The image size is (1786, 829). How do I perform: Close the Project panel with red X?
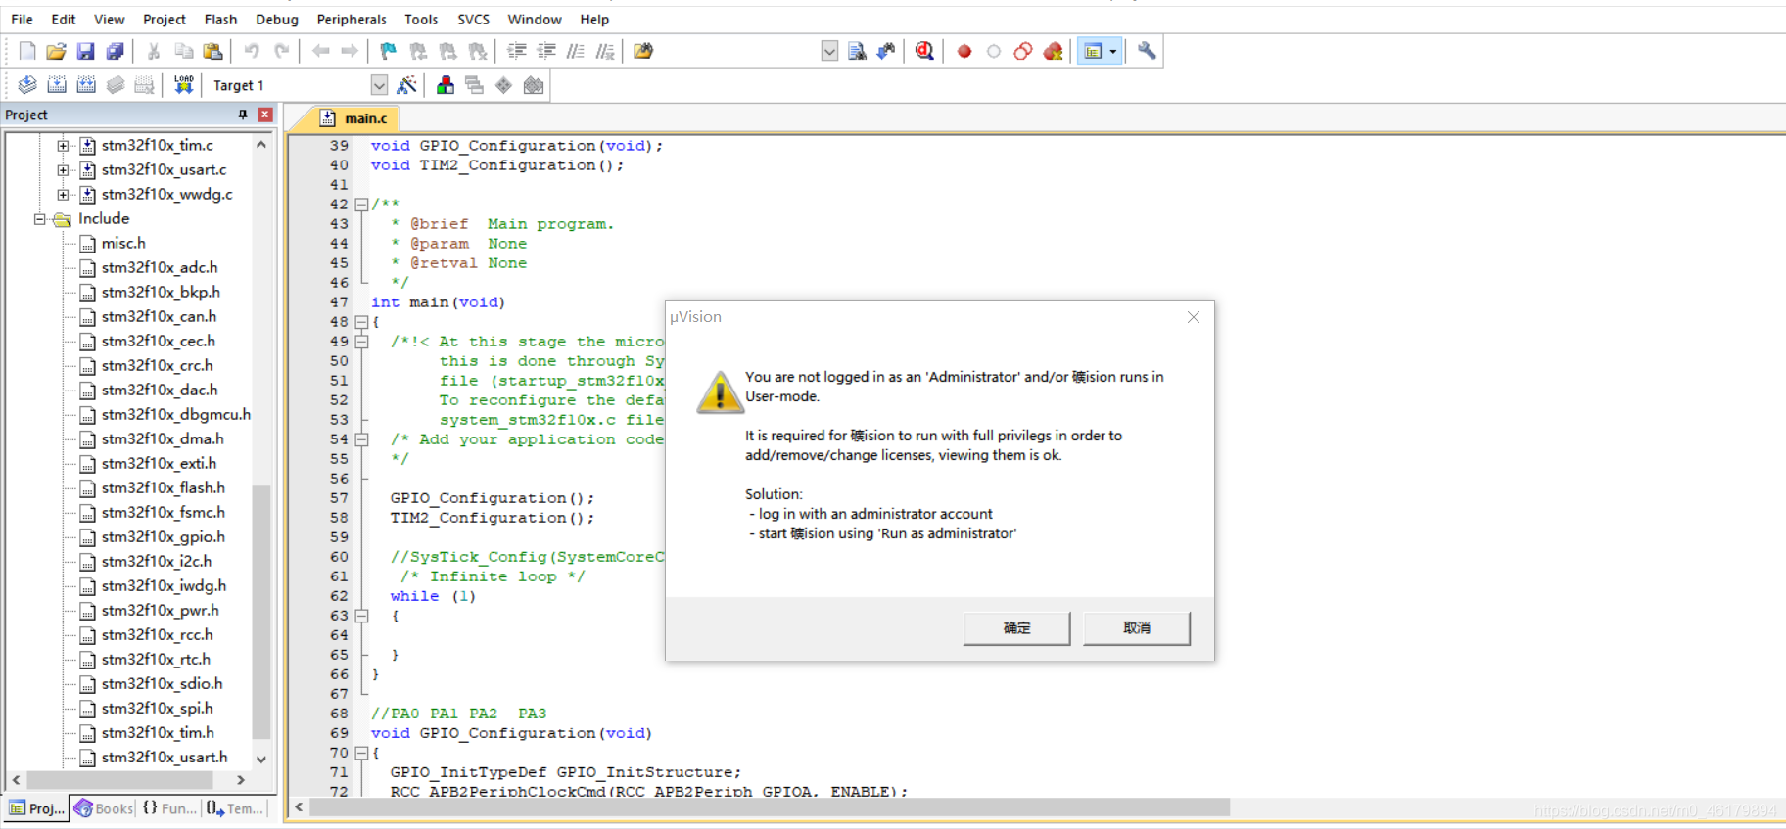pos(264,115)
